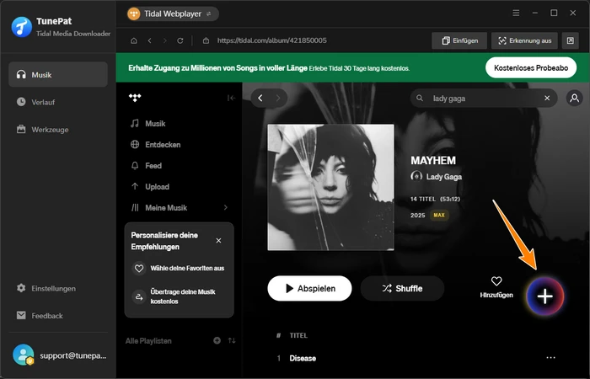590x379 pixels.
Task: Click the MAYHEM album title
Action: tap(433, 161)
